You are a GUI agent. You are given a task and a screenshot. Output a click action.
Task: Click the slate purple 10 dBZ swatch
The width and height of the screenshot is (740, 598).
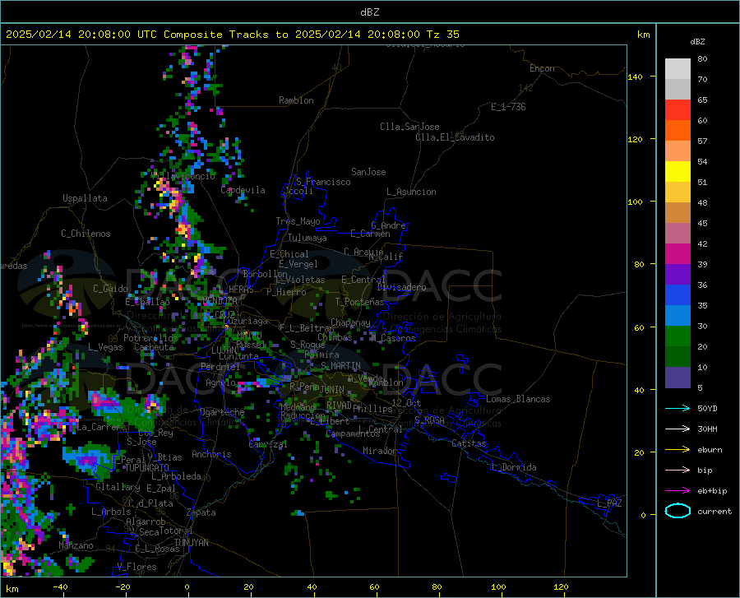click(x=678, y=378)
